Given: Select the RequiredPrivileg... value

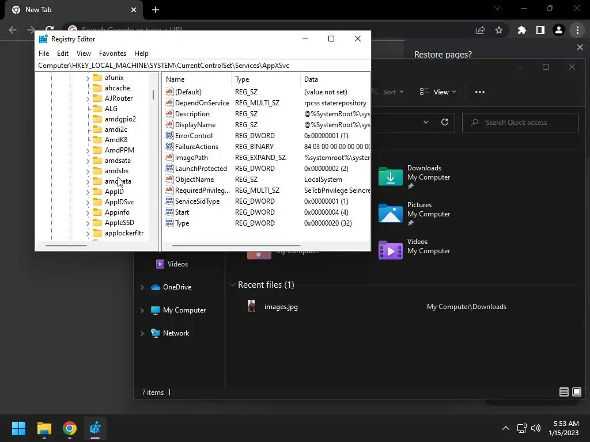Looking at the screenshot, I should tap(202, 190).
